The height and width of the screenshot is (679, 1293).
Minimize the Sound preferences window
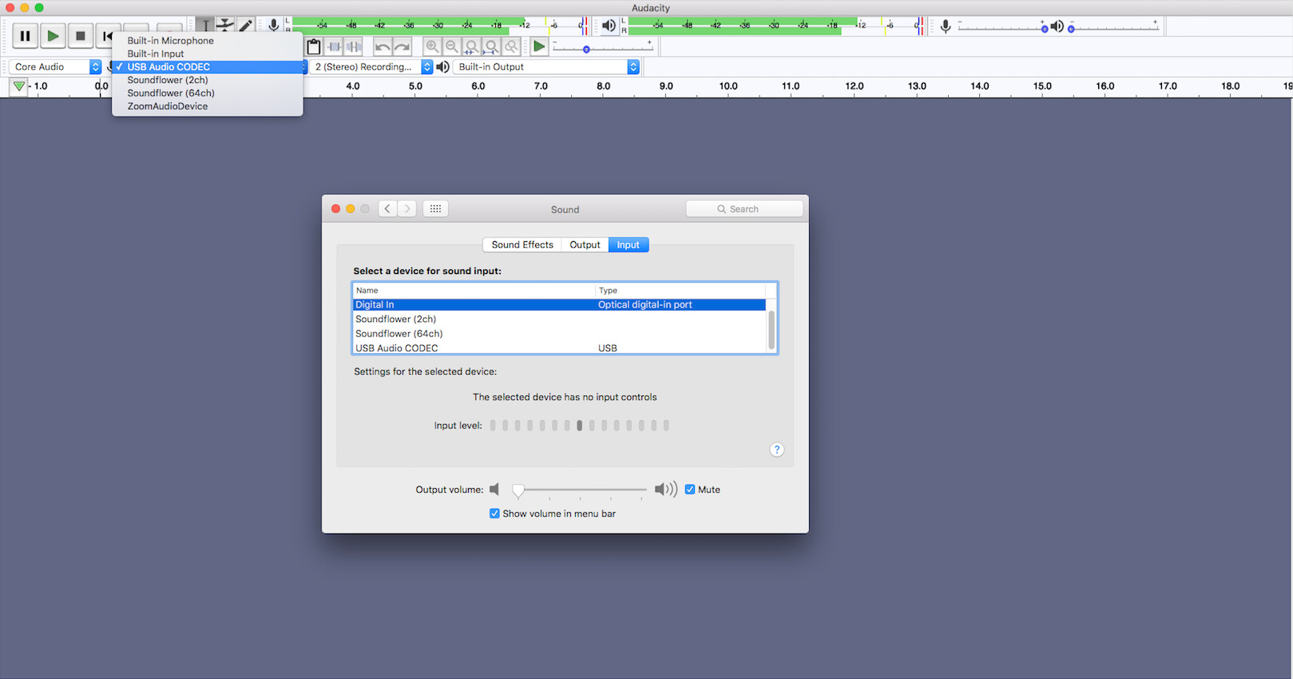click(350, 208)
